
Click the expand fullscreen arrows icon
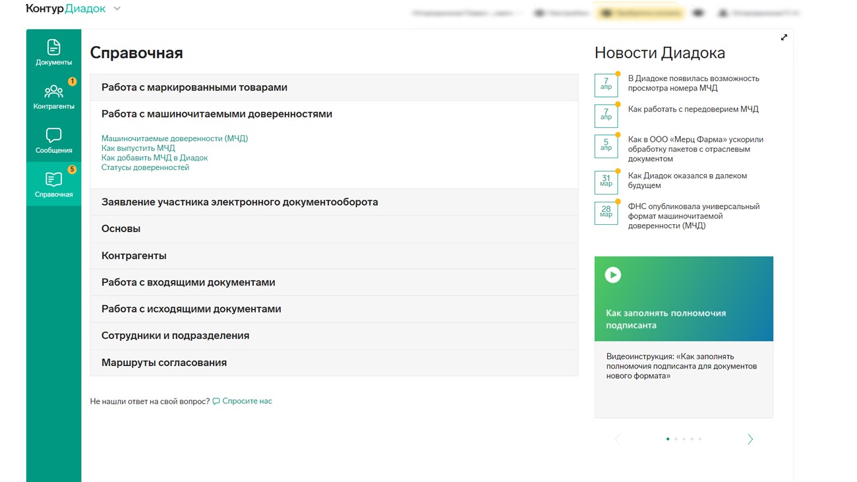(x=784, y=38)
